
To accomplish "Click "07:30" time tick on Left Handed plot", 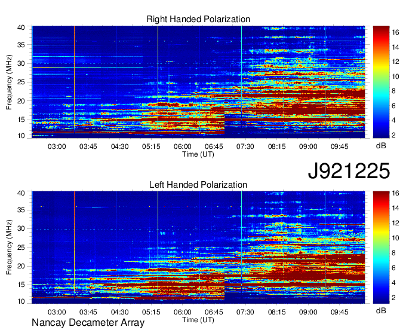I will click(245, 312).
